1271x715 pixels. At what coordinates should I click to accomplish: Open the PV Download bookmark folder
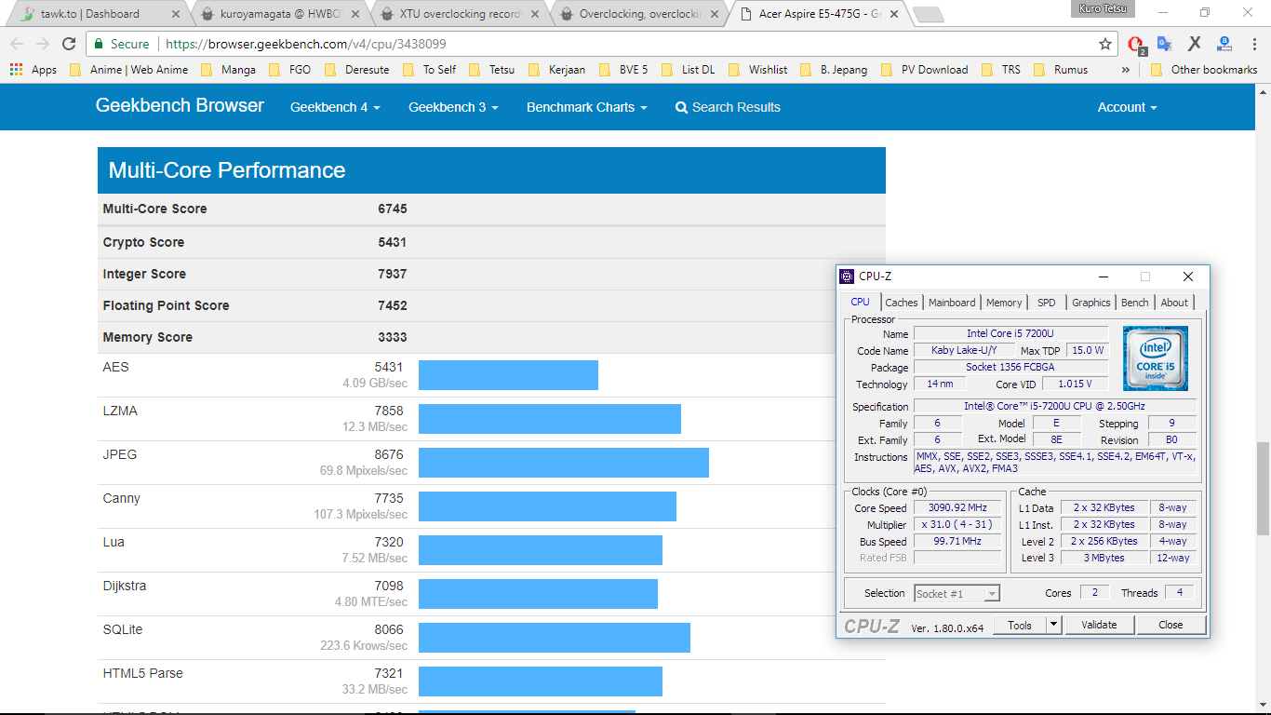[x=924, y=70]
